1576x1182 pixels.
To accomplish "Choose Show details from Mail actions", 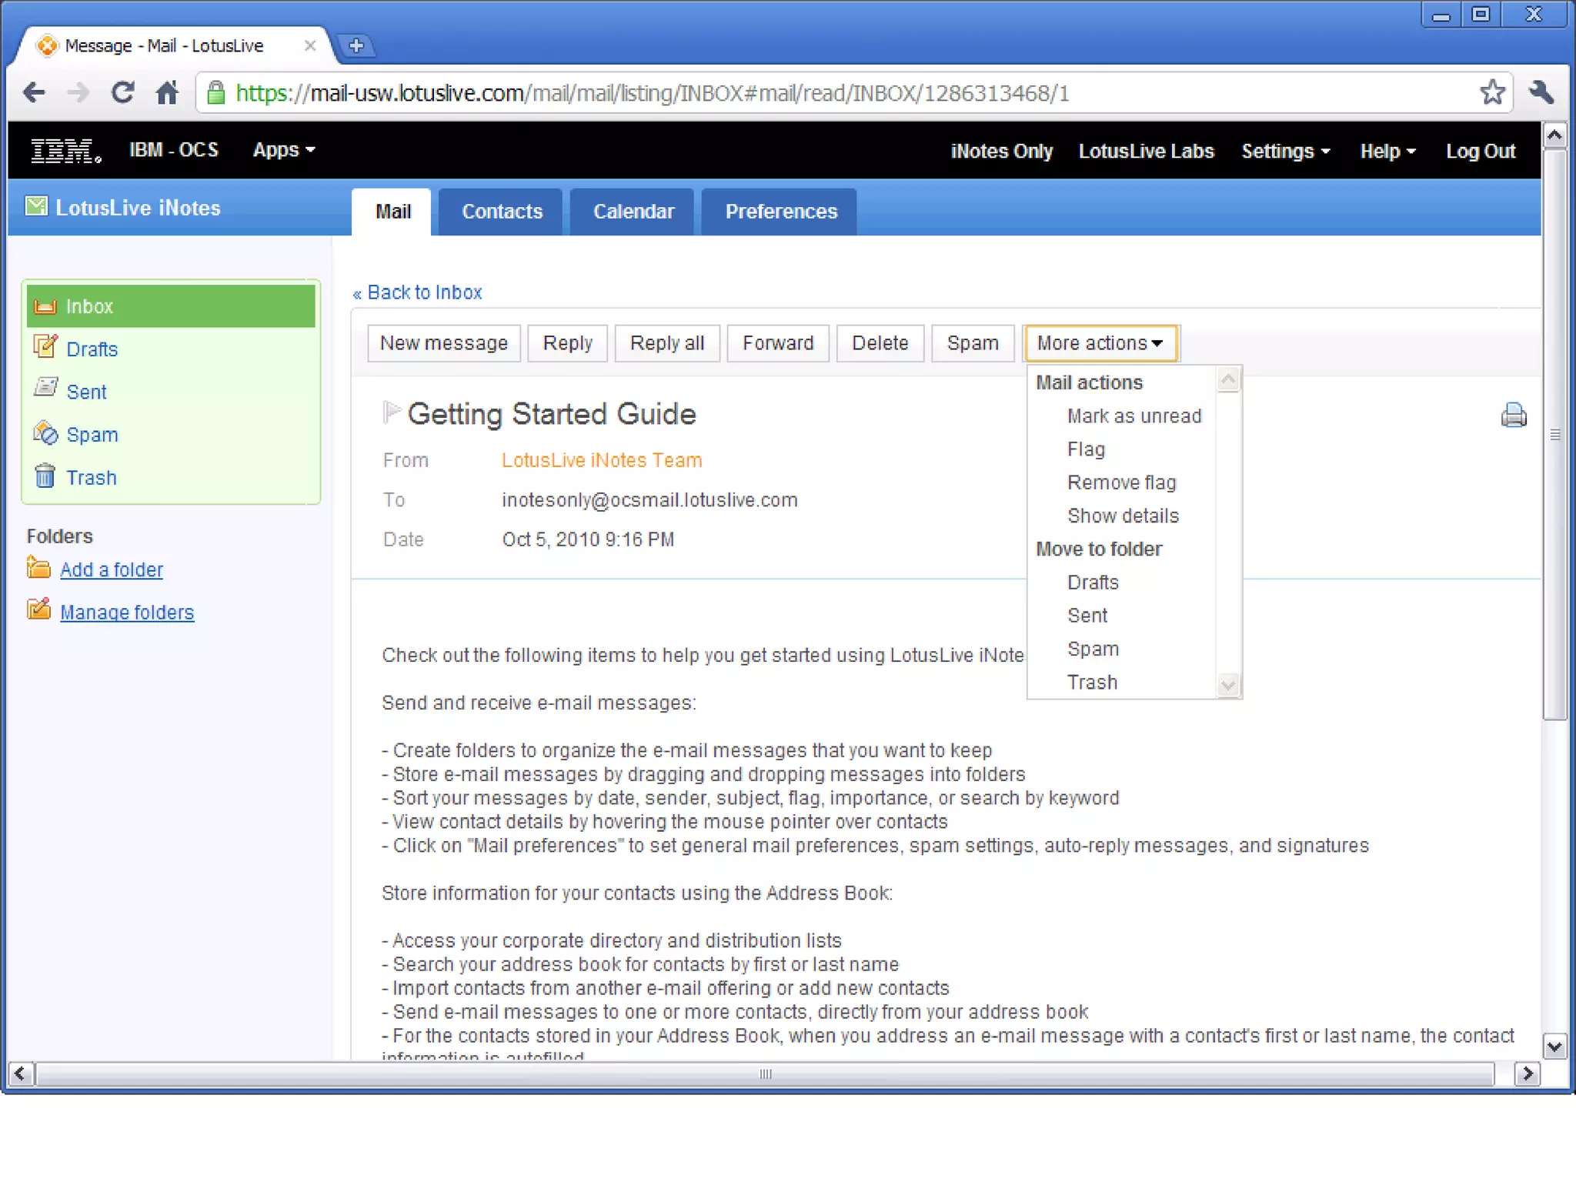I will [x=1123, y=516].
